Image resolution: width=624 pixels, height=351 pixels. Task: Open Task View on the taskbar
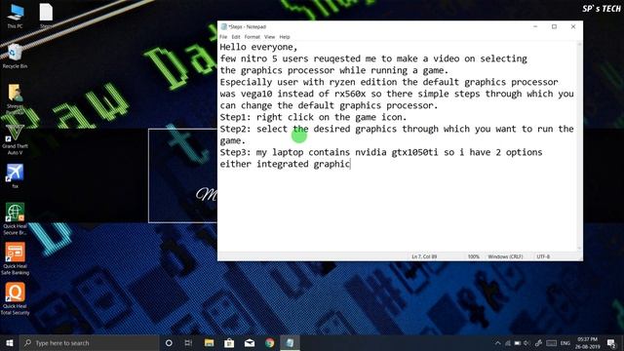[188, 342]
